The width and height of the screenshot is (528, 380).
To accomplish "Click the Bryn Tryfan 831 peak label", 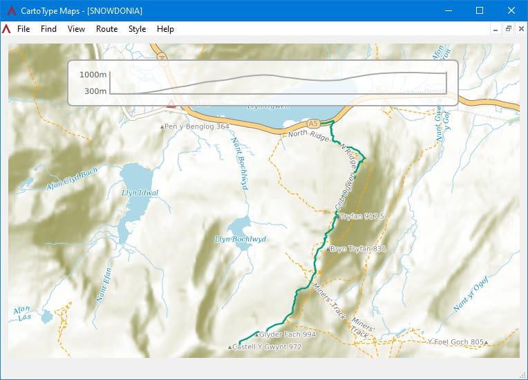I will 357,249.
